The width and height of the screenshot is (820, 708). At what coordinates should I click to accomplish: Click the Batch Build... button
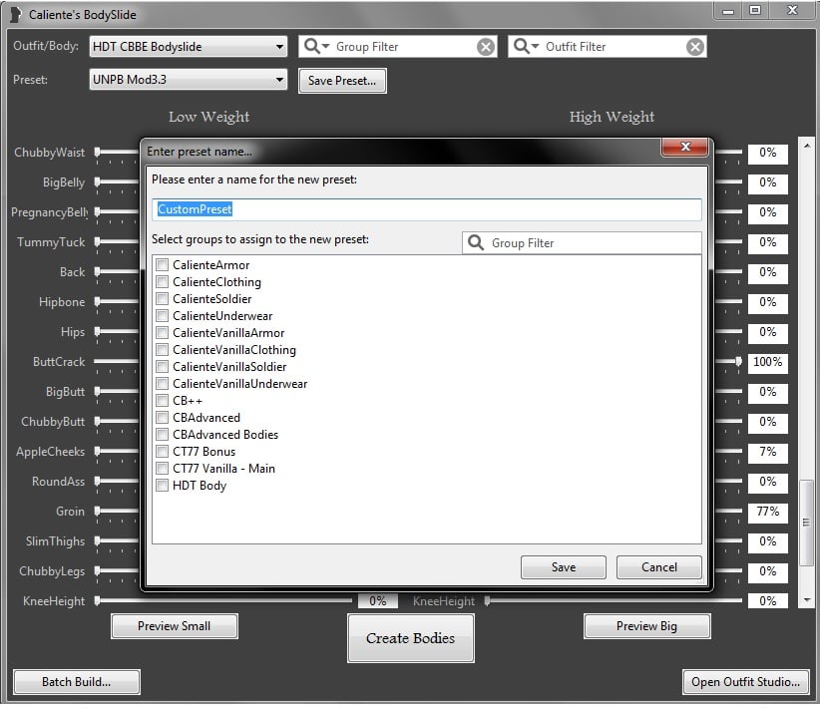77,682
